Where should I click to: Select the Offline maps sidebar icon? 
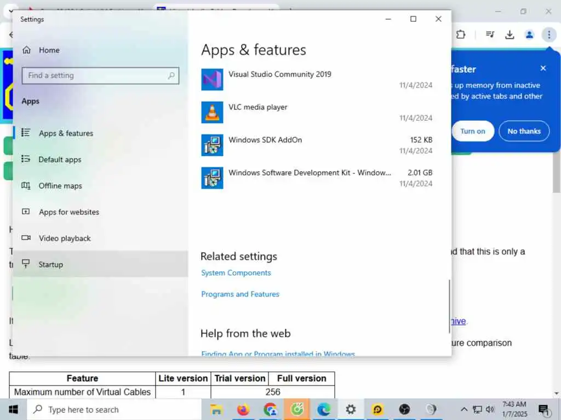(26, 185)
